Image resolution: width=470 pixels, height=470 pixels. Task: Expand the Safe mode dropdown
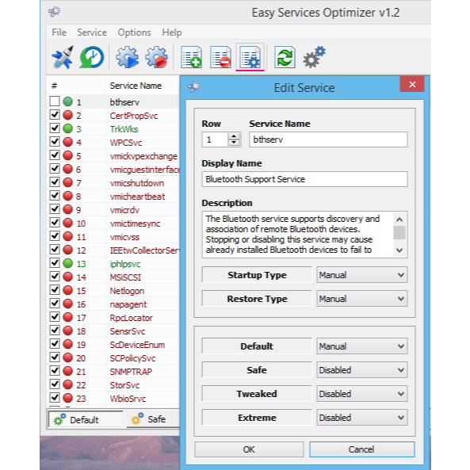coord(361,370)
